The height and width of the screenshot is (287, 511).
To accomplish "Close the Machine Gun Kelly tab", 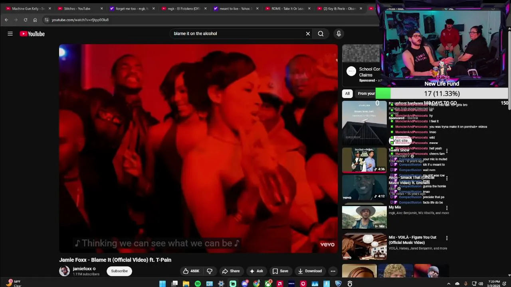I will [x=50, y=8].
